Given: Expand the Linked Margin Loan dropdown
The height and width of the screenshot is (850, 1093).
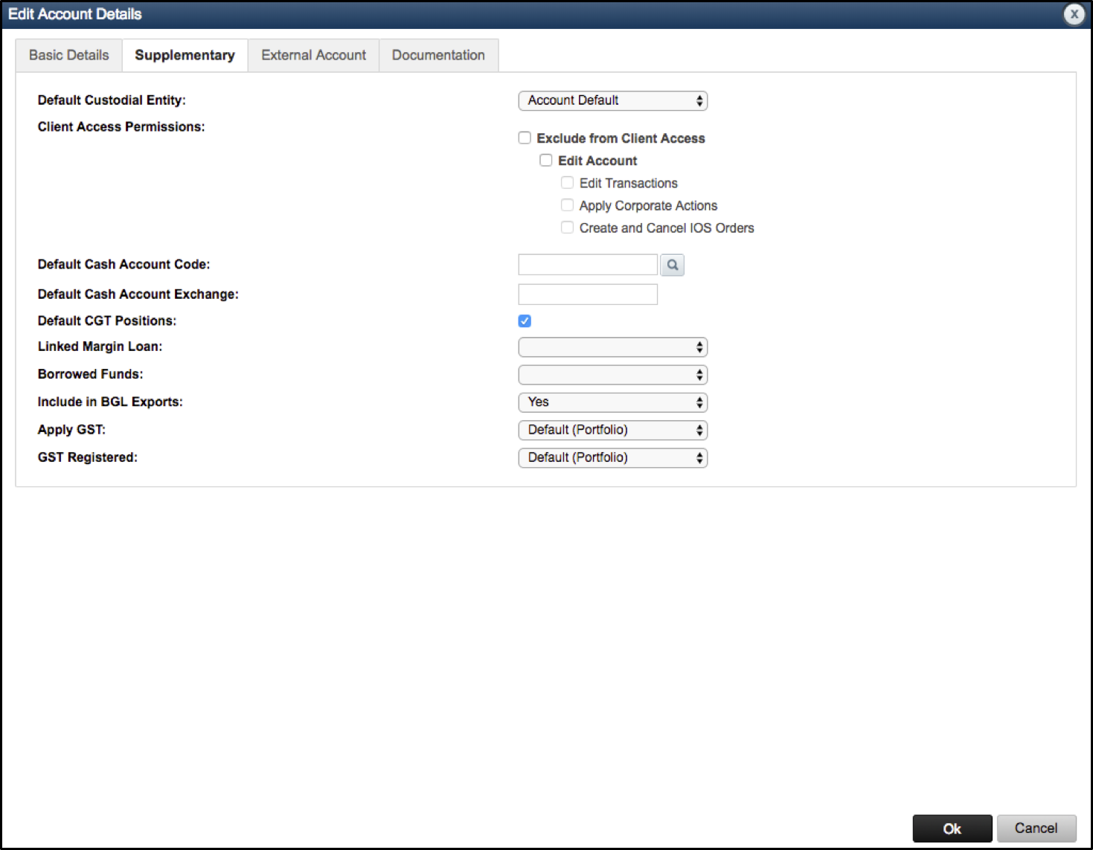Looking at the screenshot, I should (x=612, y=347).
